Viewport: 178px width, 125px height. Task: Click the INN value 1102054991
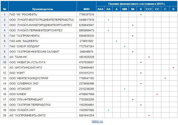point(86,105)
